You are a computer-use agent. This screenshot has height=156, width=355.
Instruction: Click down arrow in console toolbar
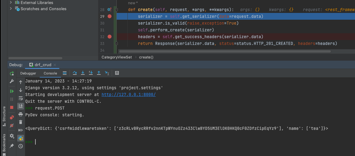pyautogui.click(x=21, y=90)
